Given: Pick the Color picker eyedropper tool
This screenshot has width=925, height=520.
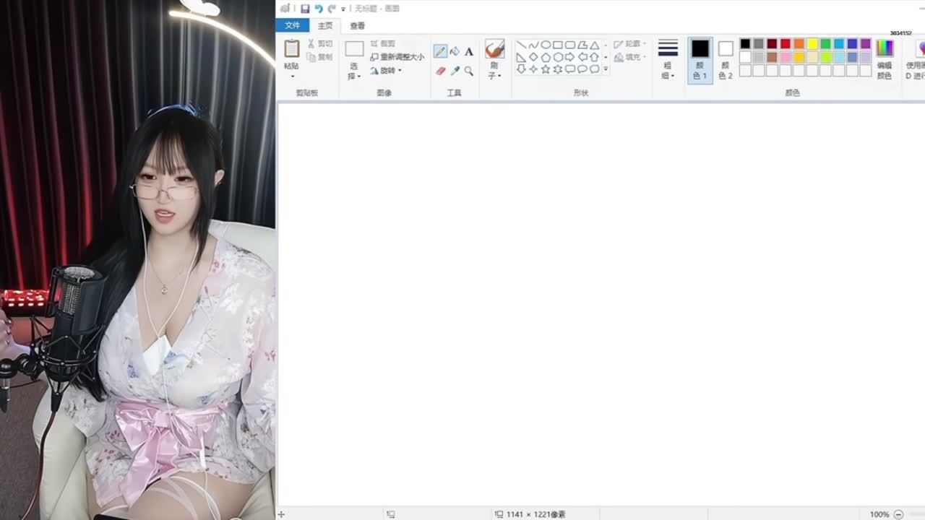Looking at the screenshot, I should coord(455,71).
